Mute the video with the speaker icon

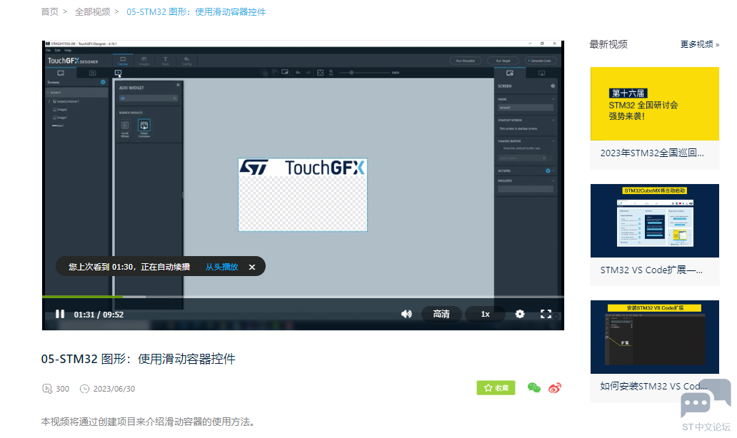(x=406, y=314)
